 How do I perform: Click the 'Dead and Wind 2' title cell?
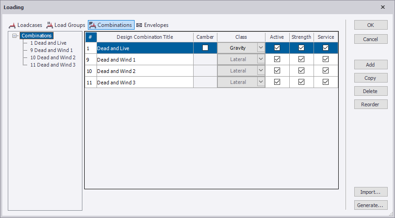(145, 71)
